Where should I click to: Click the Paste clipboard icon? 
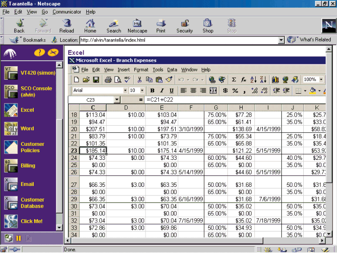click(x=159, y=80)
